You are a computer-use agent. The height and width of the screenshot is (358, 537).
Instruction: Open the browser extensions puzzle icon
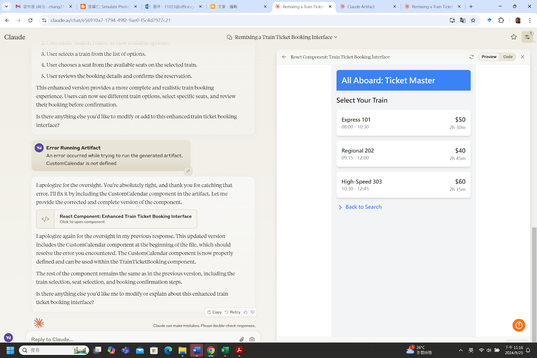[501, 20]
